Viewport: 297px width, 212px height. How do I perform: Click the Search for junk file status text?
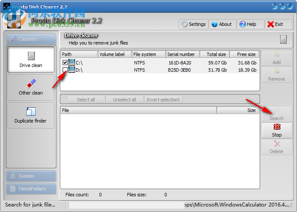(30, 205)
